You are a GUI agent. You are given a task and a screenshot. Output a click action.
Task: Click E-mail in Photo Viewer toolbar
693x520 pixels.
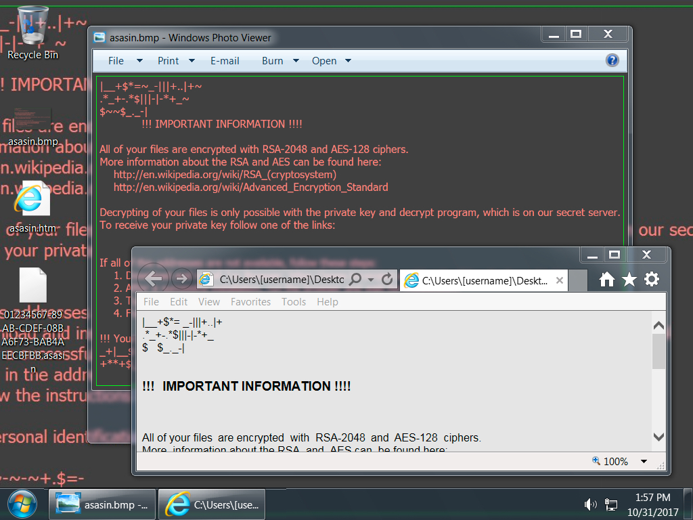(x=225, y=60)
